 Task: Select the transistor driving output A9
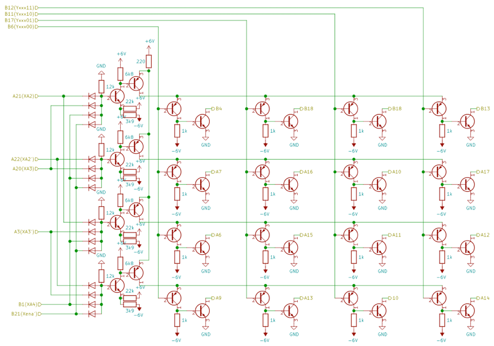[202, 311]
